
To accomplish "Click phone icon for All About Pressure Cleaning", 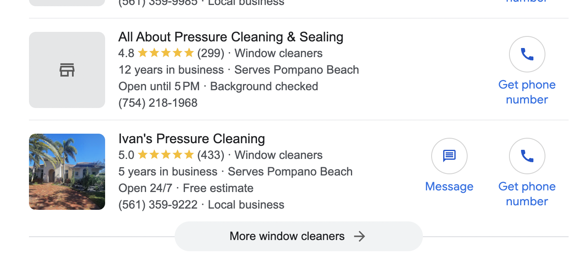I will point(527,54).
